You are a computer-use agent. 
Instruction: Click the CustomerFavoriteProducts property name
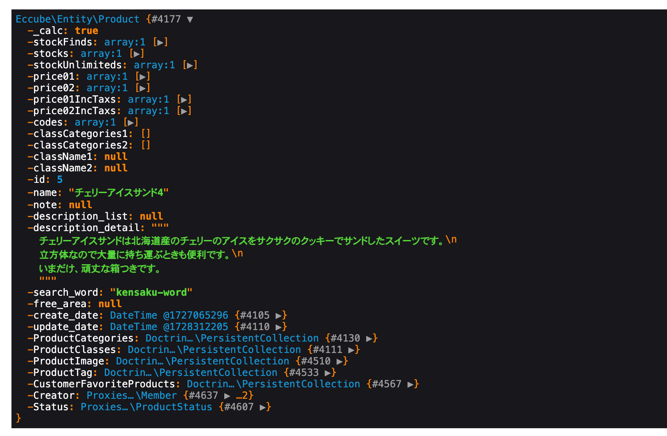(104, 384)
